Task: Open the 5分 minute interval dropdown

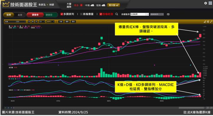Action: pos(42,22)
